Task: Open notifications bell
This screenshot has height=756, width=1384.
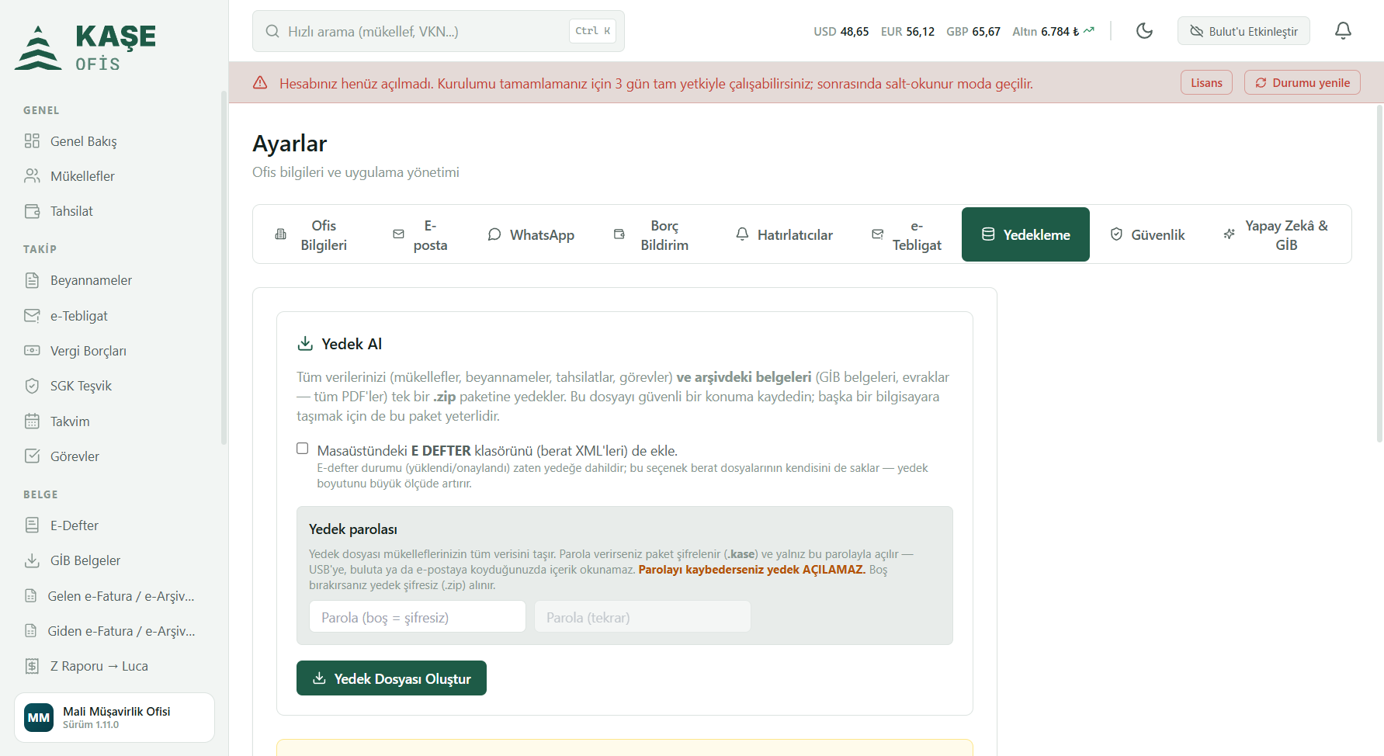Action: [x=1343, y=31]
